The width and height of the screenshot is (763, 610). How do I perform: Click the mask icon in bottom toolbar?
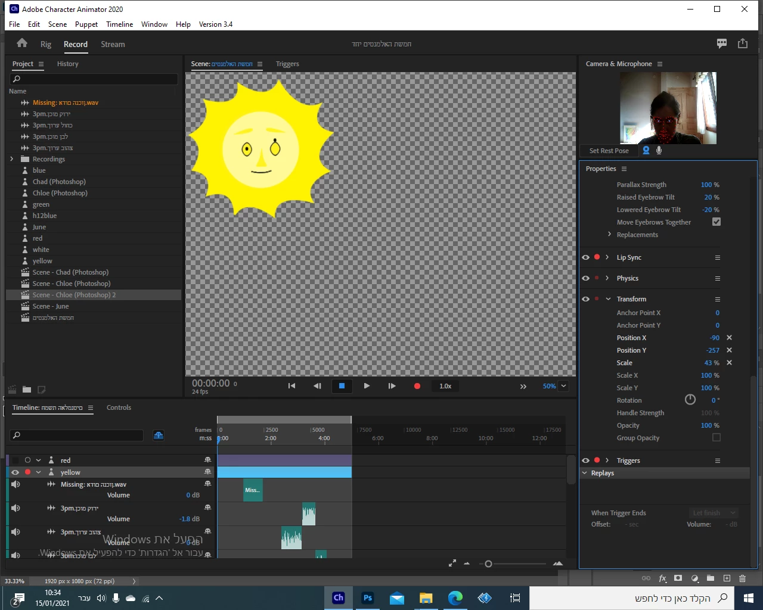[x=678, y=578]
